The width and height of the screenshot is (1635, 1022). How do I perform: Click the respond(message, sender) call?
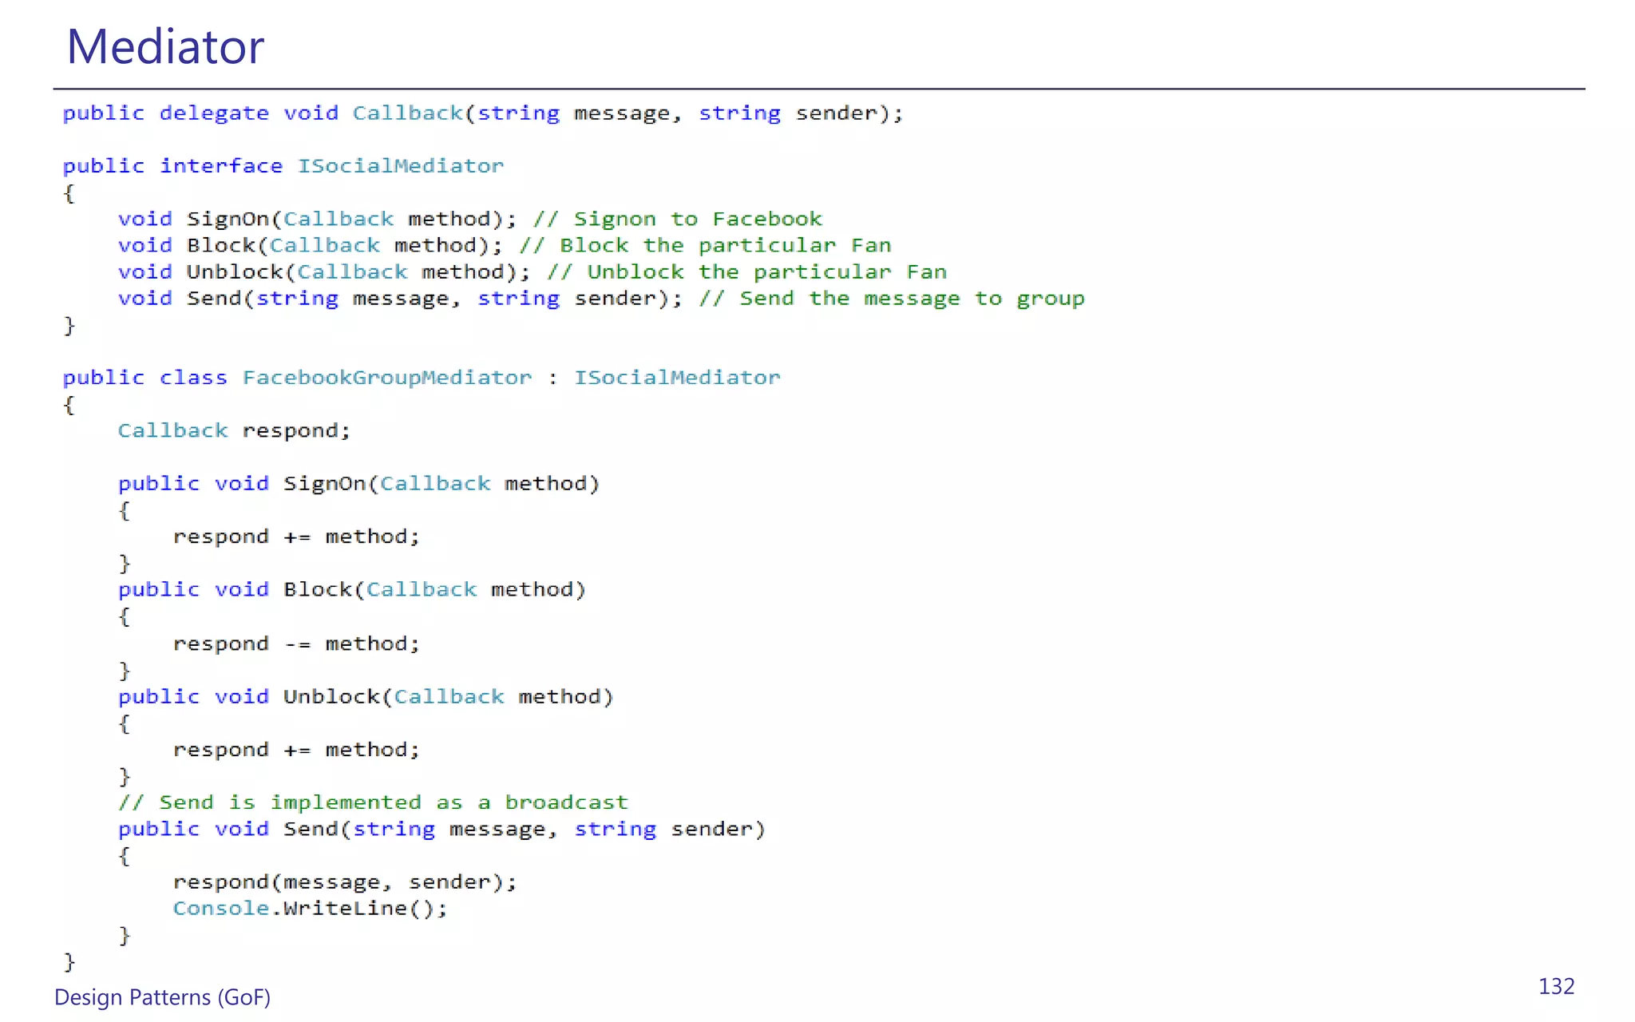point(344,882)
